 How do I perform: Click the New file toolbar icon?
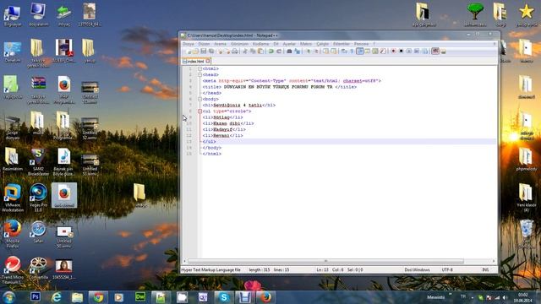(188, 52)
